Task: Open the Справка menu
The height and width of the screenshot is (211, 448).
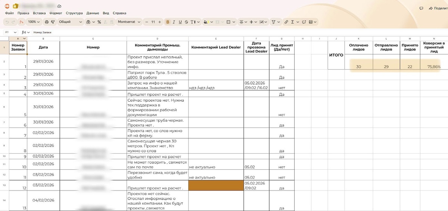Action: [119, 13]
